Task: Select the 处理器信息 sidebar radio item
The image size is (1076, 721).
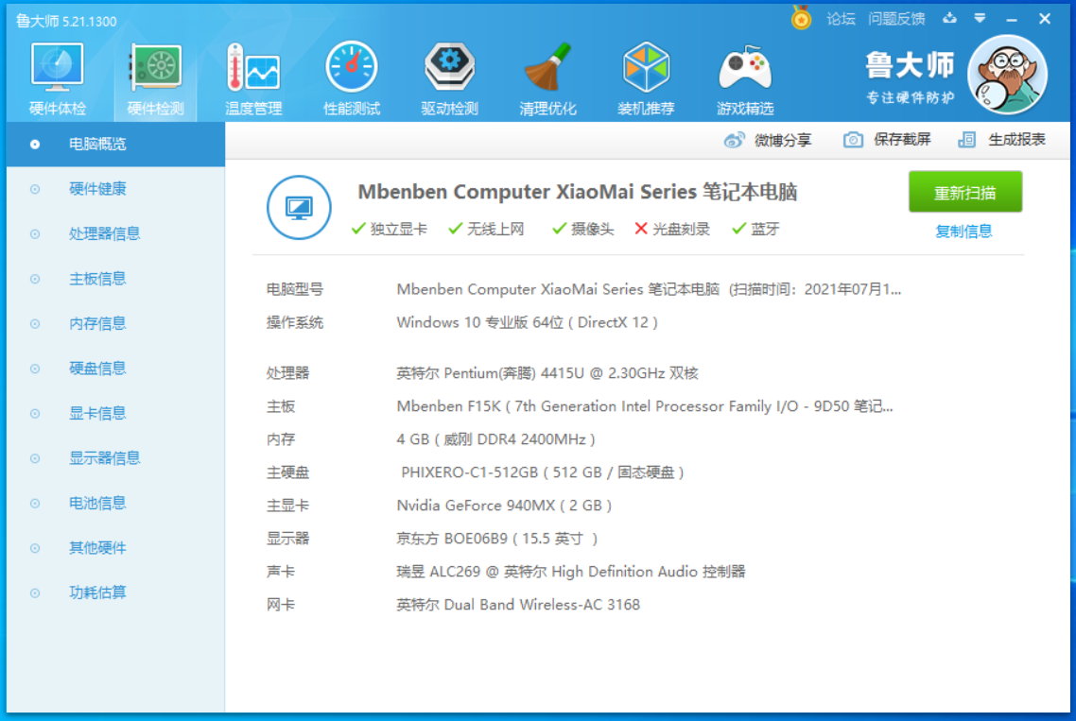Action: (35, 234)
